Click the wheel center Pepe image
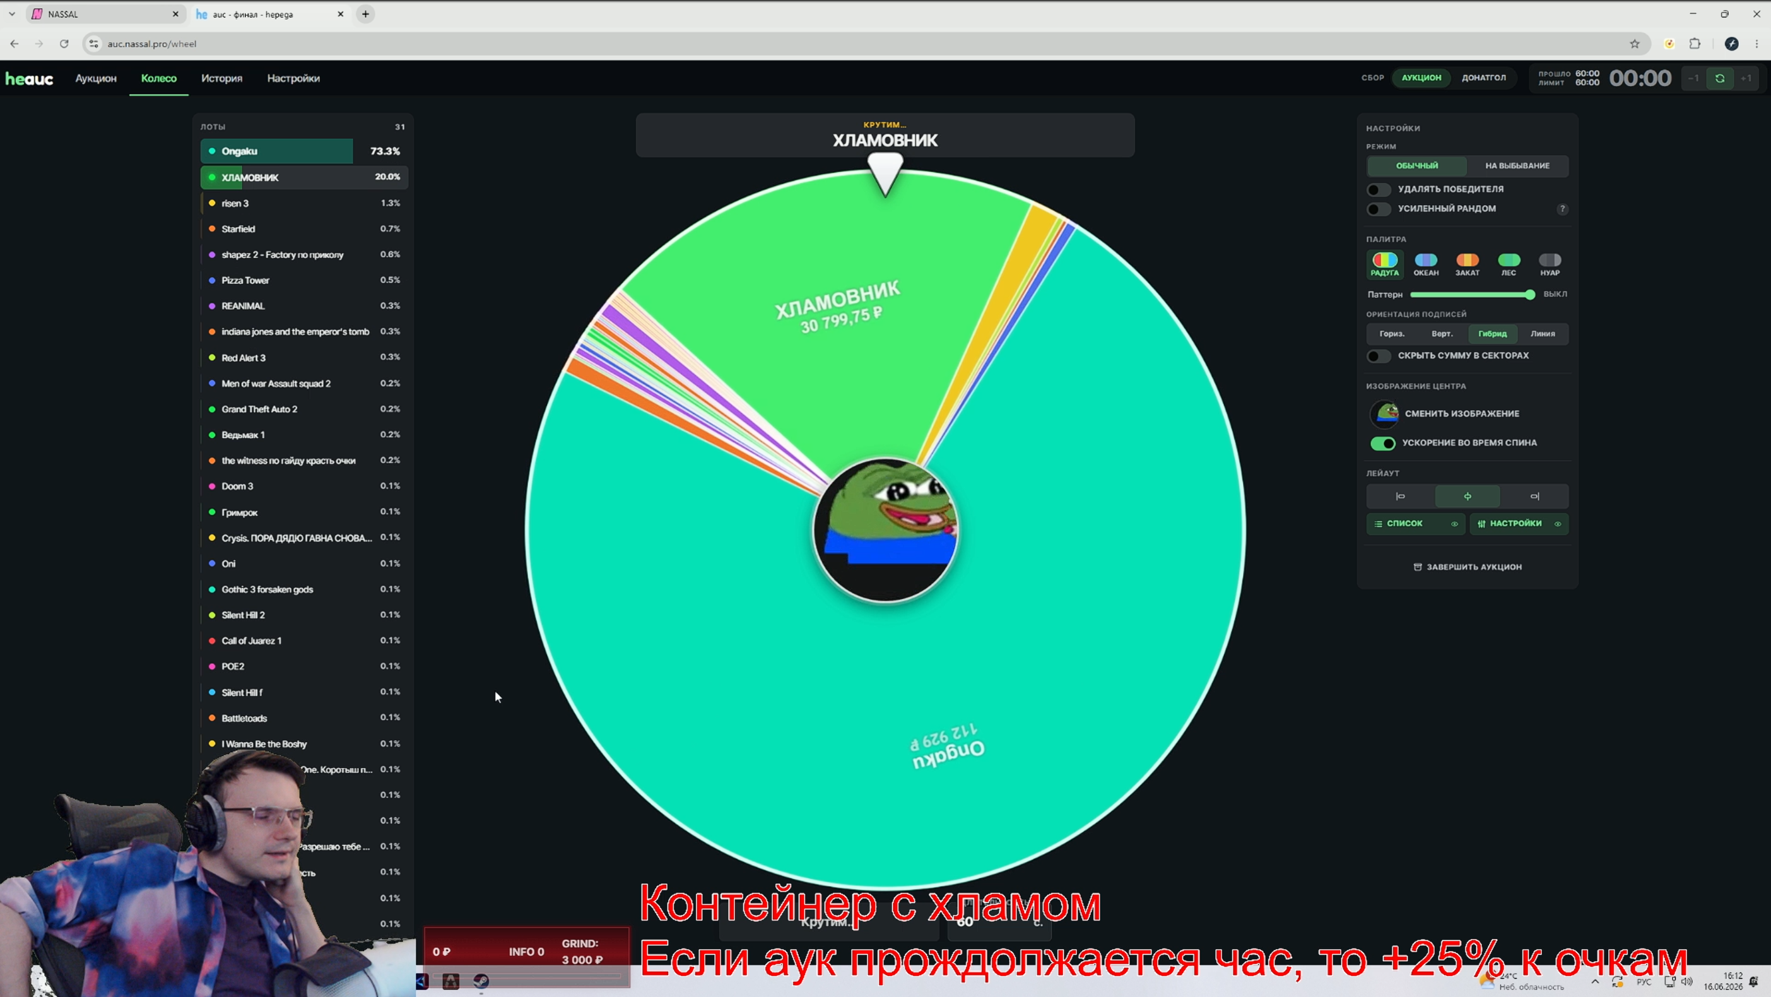 (x=886, y=530)
